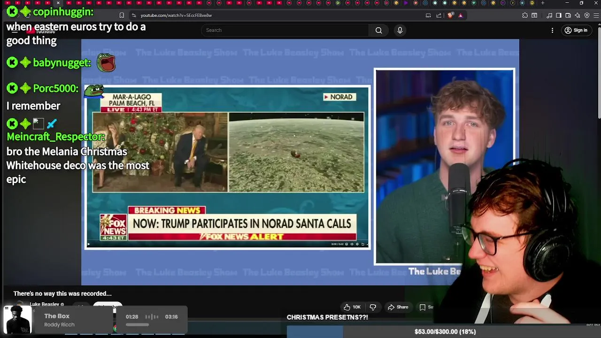Share the video using Share button
601x338 pixels.
coord(398,307)
